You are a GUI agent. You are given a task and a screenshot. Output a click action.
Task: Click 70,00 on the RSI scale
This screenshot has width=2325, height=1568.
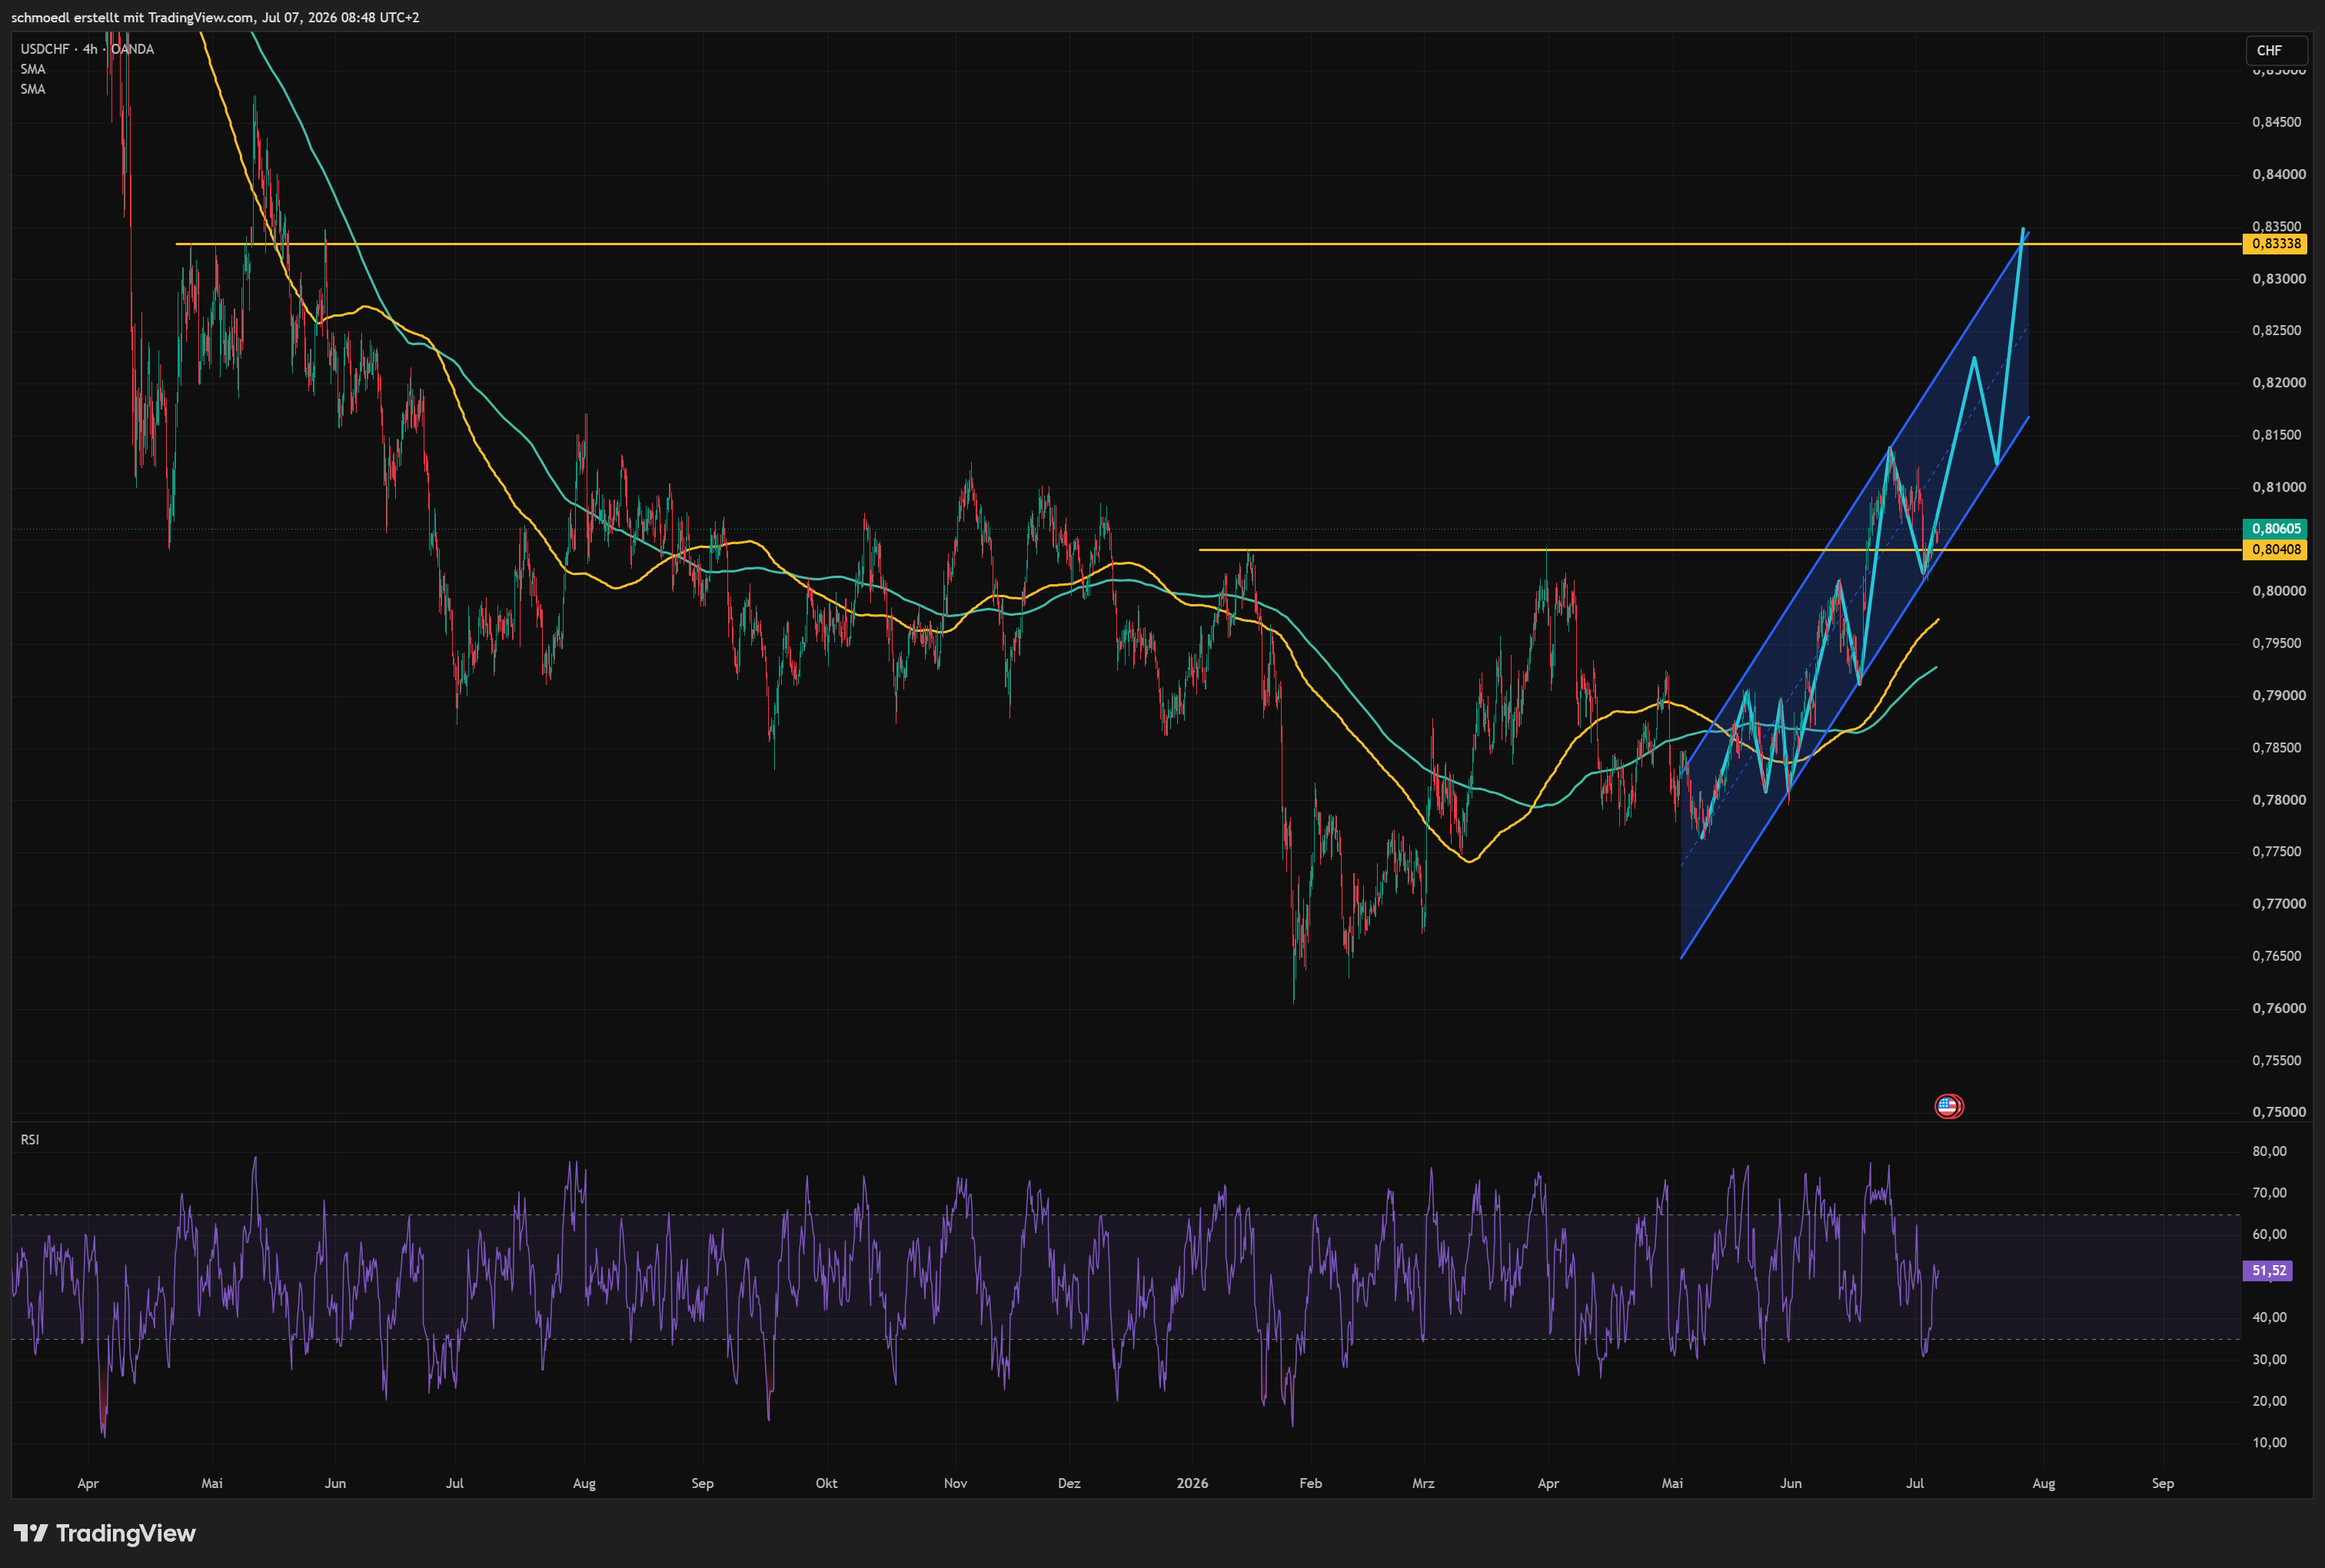pos(2269,1192)
